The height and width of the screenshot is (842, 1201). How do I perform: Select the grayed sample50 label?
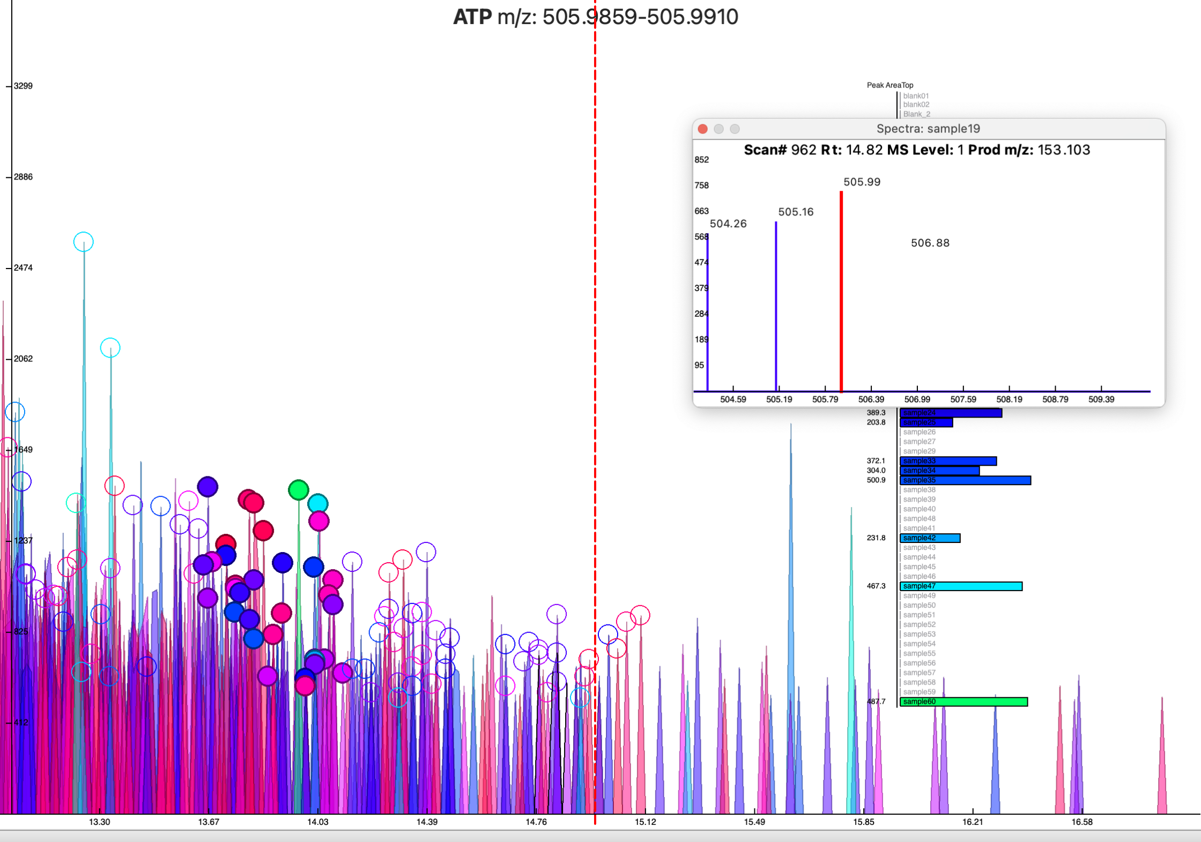(919, 605)
